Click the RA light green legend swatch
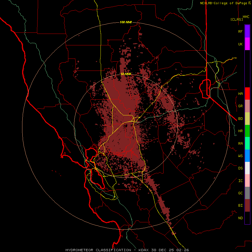This screenshot has width=252, height=252. [x=247, y=143]
